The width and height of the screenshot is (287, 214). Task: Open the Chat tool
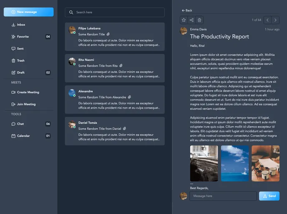28,124
